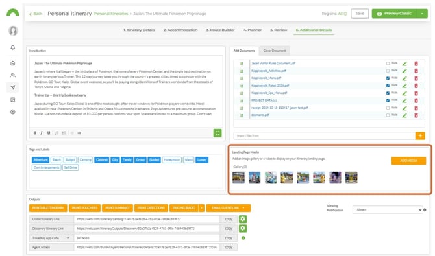Delete Koppiesveld_Spa_Menu.pdf entry
Viewport: 435px width, 256px height.
click(x=416, y=93)
